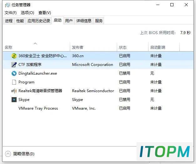Image resolution: width=196 pixels, height=164 pixels.
Task: Select the Skype name entry
Action: tap(24, 100)
